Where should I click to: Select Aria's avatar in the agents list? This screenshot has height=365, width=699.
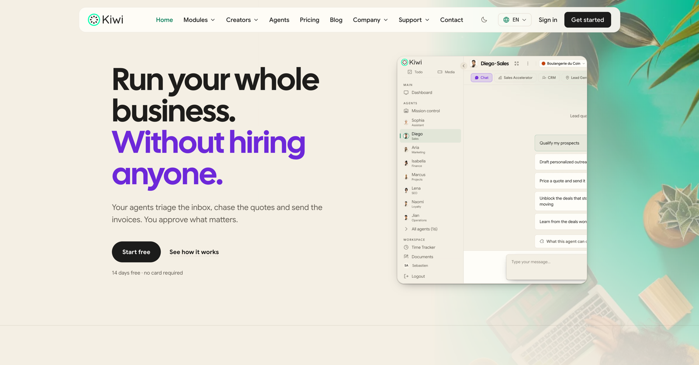pos(406,150)
